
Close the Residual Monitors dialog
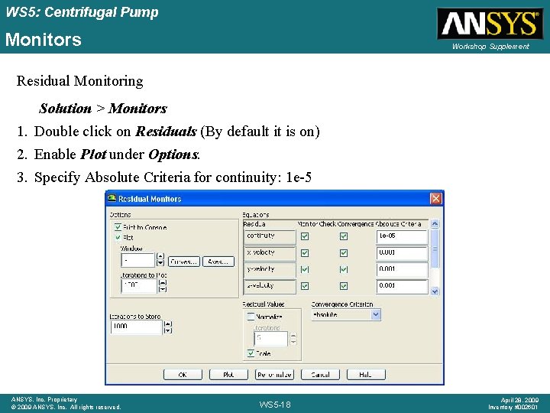pyautogui.click(x=435, y=199)
